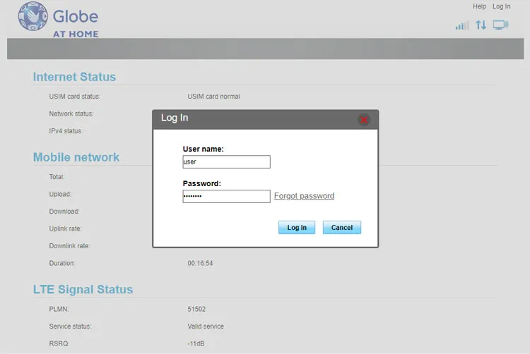Image resolution: width=530 pixels, height=354 pixels.
Task: Select the 'PLMN:' label
Action: tap(59, 309)
